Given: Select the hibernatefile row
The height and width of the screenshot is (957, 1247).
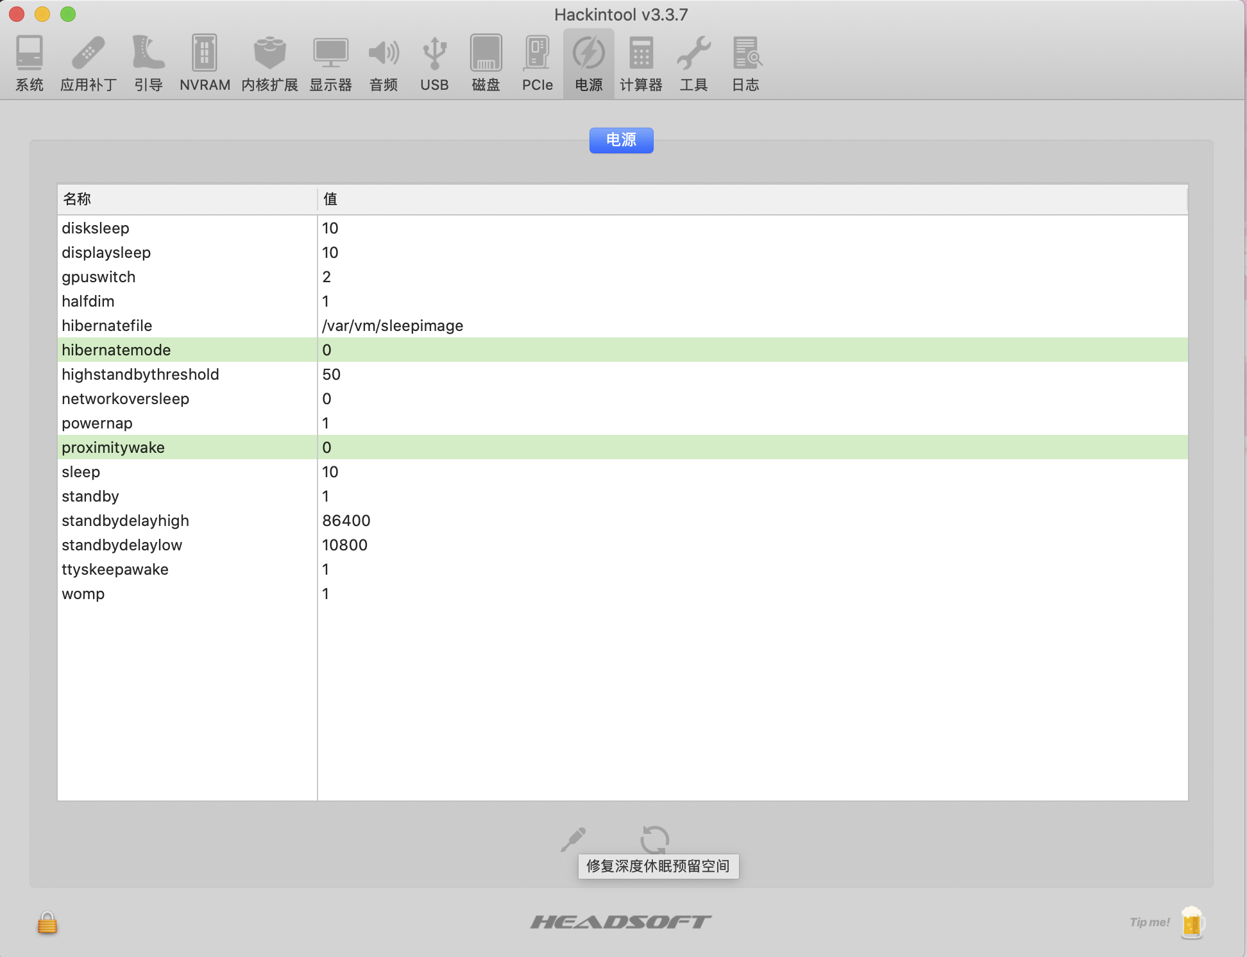Looking at the screenshot, I should (x=622, y=325).
